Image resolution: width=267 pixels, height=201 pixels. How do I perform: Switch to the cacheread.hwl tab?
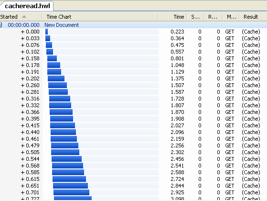tap(27, 6)
